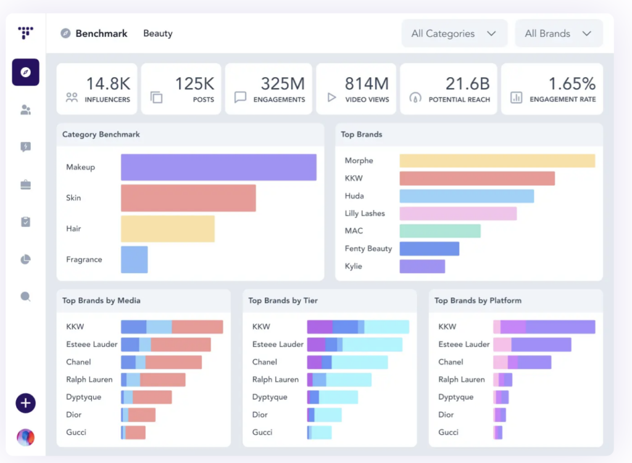
Task: Open the user avatar profile icon
Action: pyautogui.click(x=25, y=437)
